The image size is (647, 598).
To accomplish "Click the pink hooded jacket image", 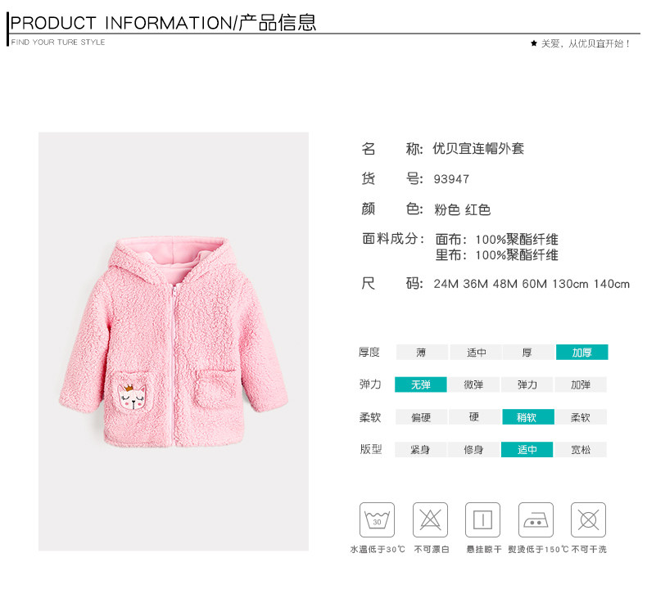I will (174, 342).
